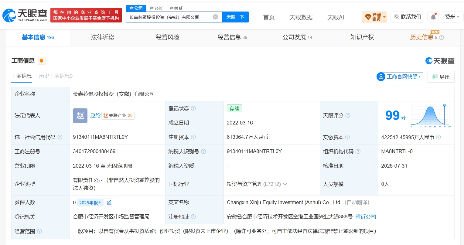Open the 工商官网快照 snapshot button
464x245 pixels.
point(400,77)
